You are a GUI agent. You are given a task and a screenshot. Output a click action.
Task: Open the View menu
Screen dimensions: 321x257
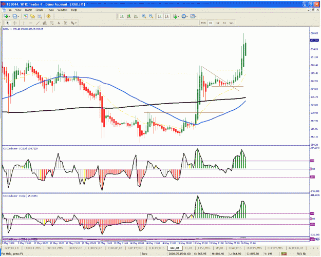coord(18,10)
